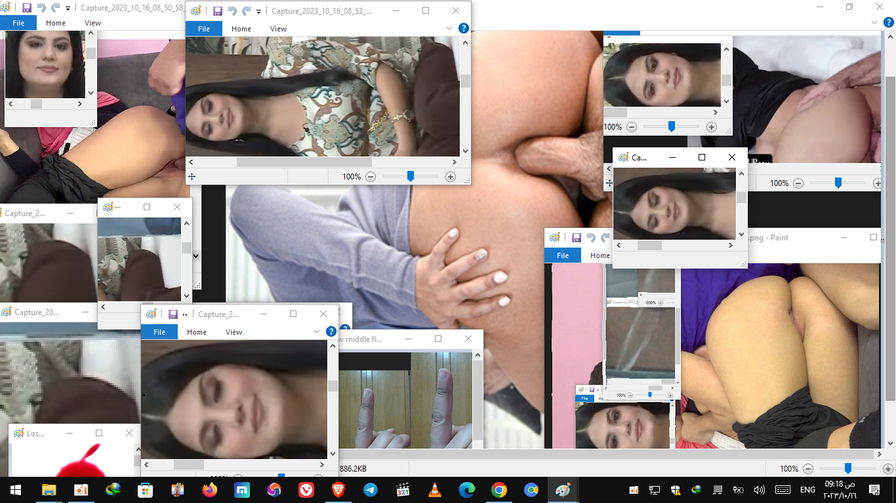The width and height of the screenshot is (896, 503).
Task: Save using the icon in the Capture_2023_10_16_08_53 window
Action: pyautogui.click(x=218, y=11)
